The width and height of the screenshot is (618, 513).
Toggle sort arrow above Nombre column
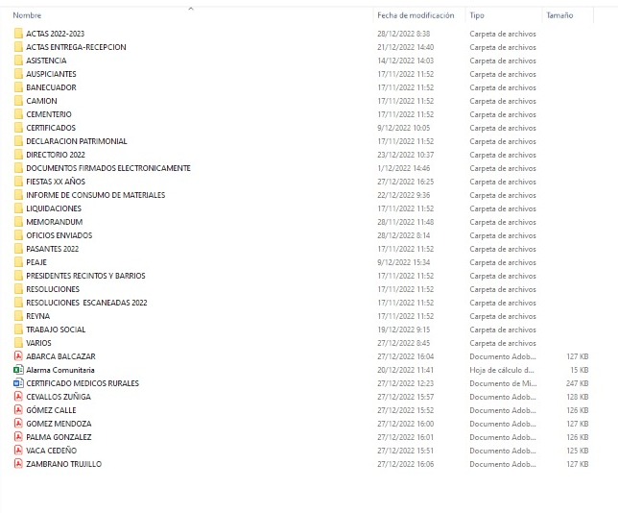tap(190, 9)
